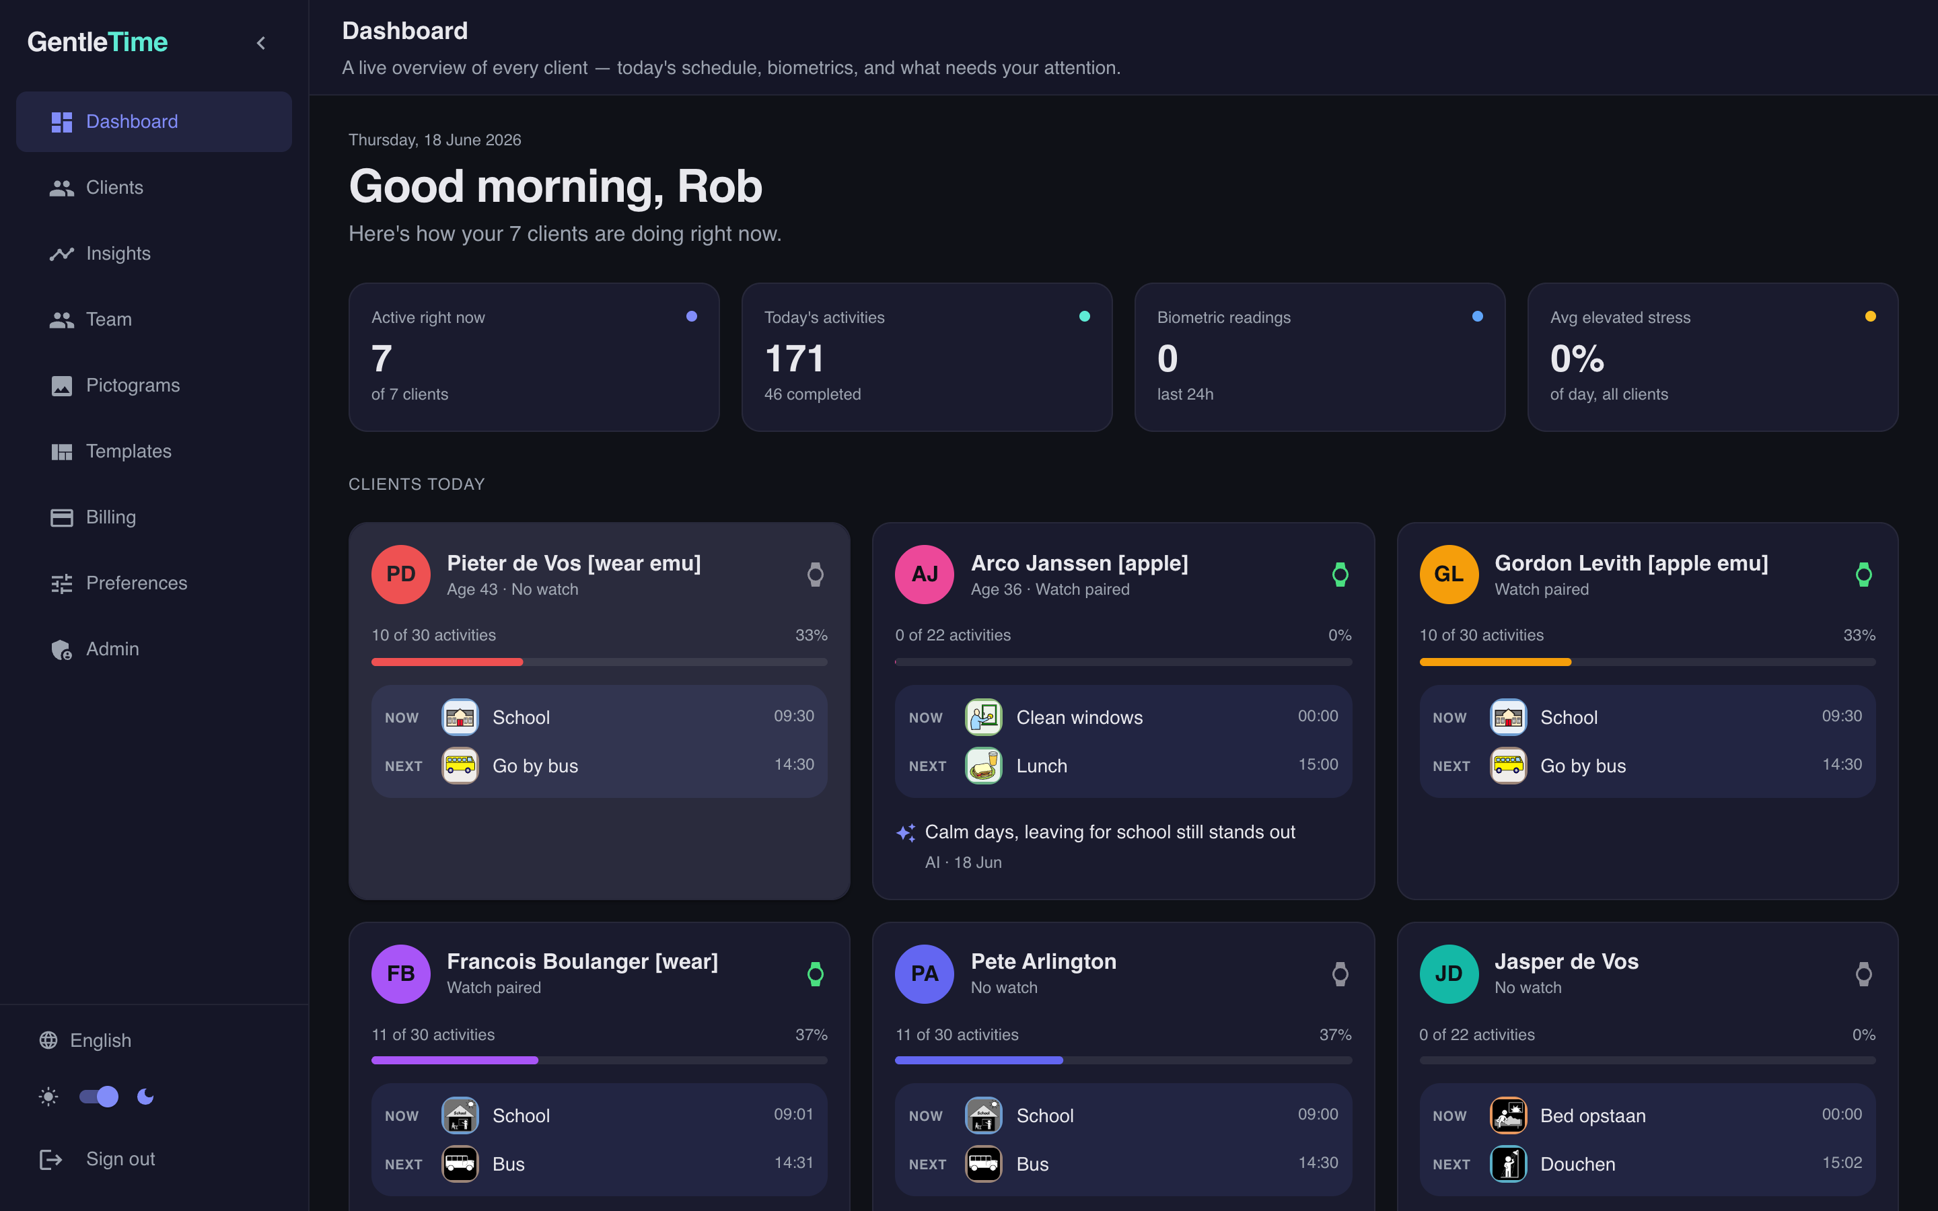Click the sign out arrow icon
The image size is (1938, 1211).
[50, 1159]
